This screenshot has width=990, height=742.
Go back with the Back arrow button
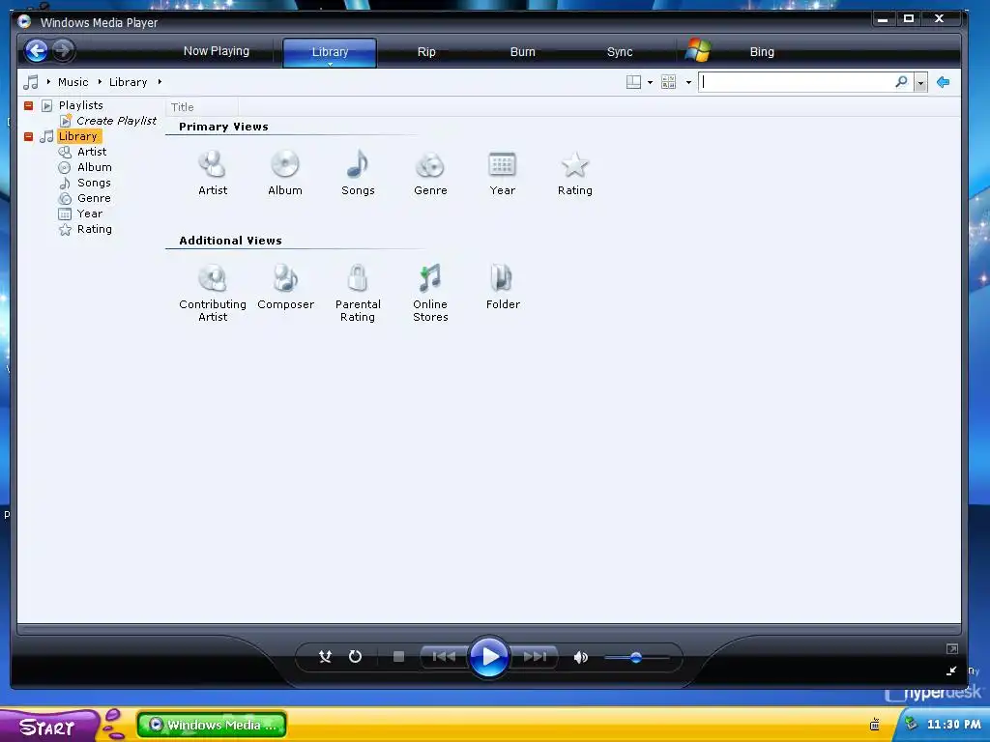pos(37,50)
